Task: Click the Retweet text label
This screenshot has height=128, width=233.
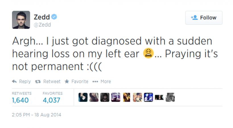Action: (52, 82)
